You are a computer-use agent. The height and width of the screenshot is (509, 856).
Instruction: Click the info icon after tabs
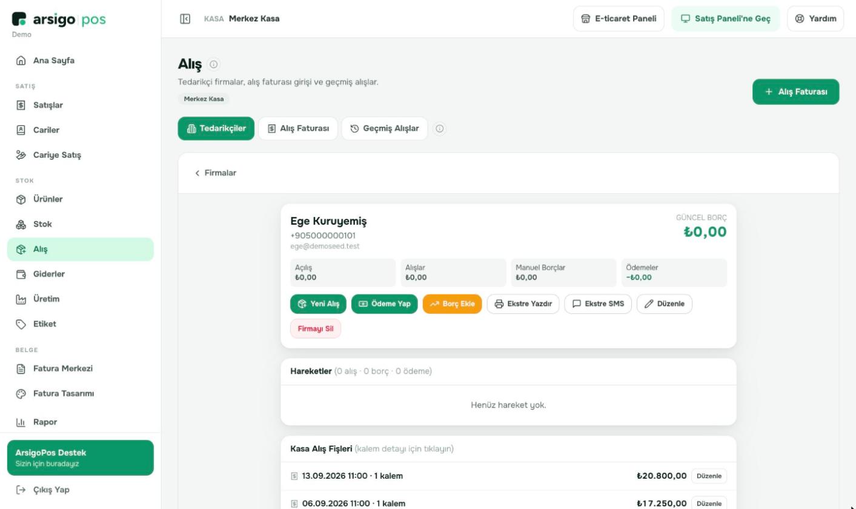click(x=440, y=128)
